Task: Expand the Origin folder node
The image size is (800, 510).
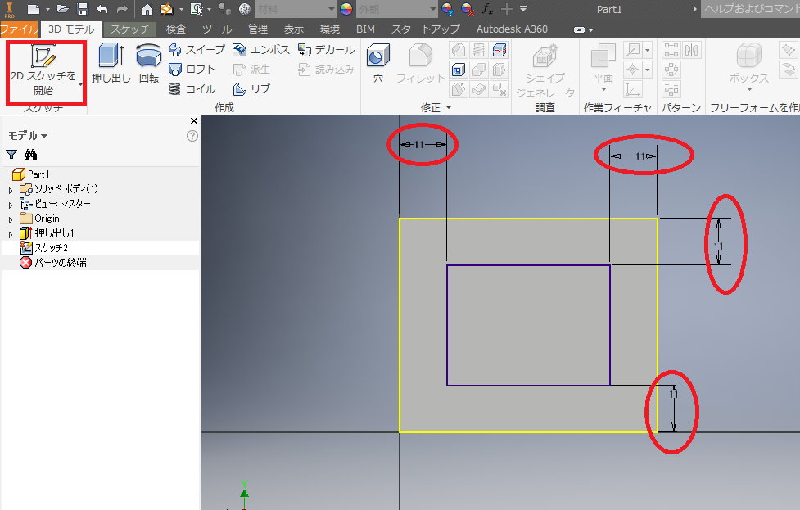Action: pyautogui.click(x=11, y=219)
